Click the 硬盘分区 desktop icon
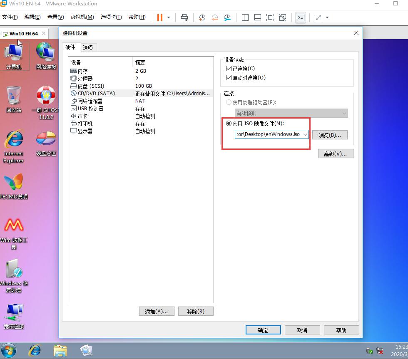This screenshot has width=408, height=359. [x=46, y=143]
